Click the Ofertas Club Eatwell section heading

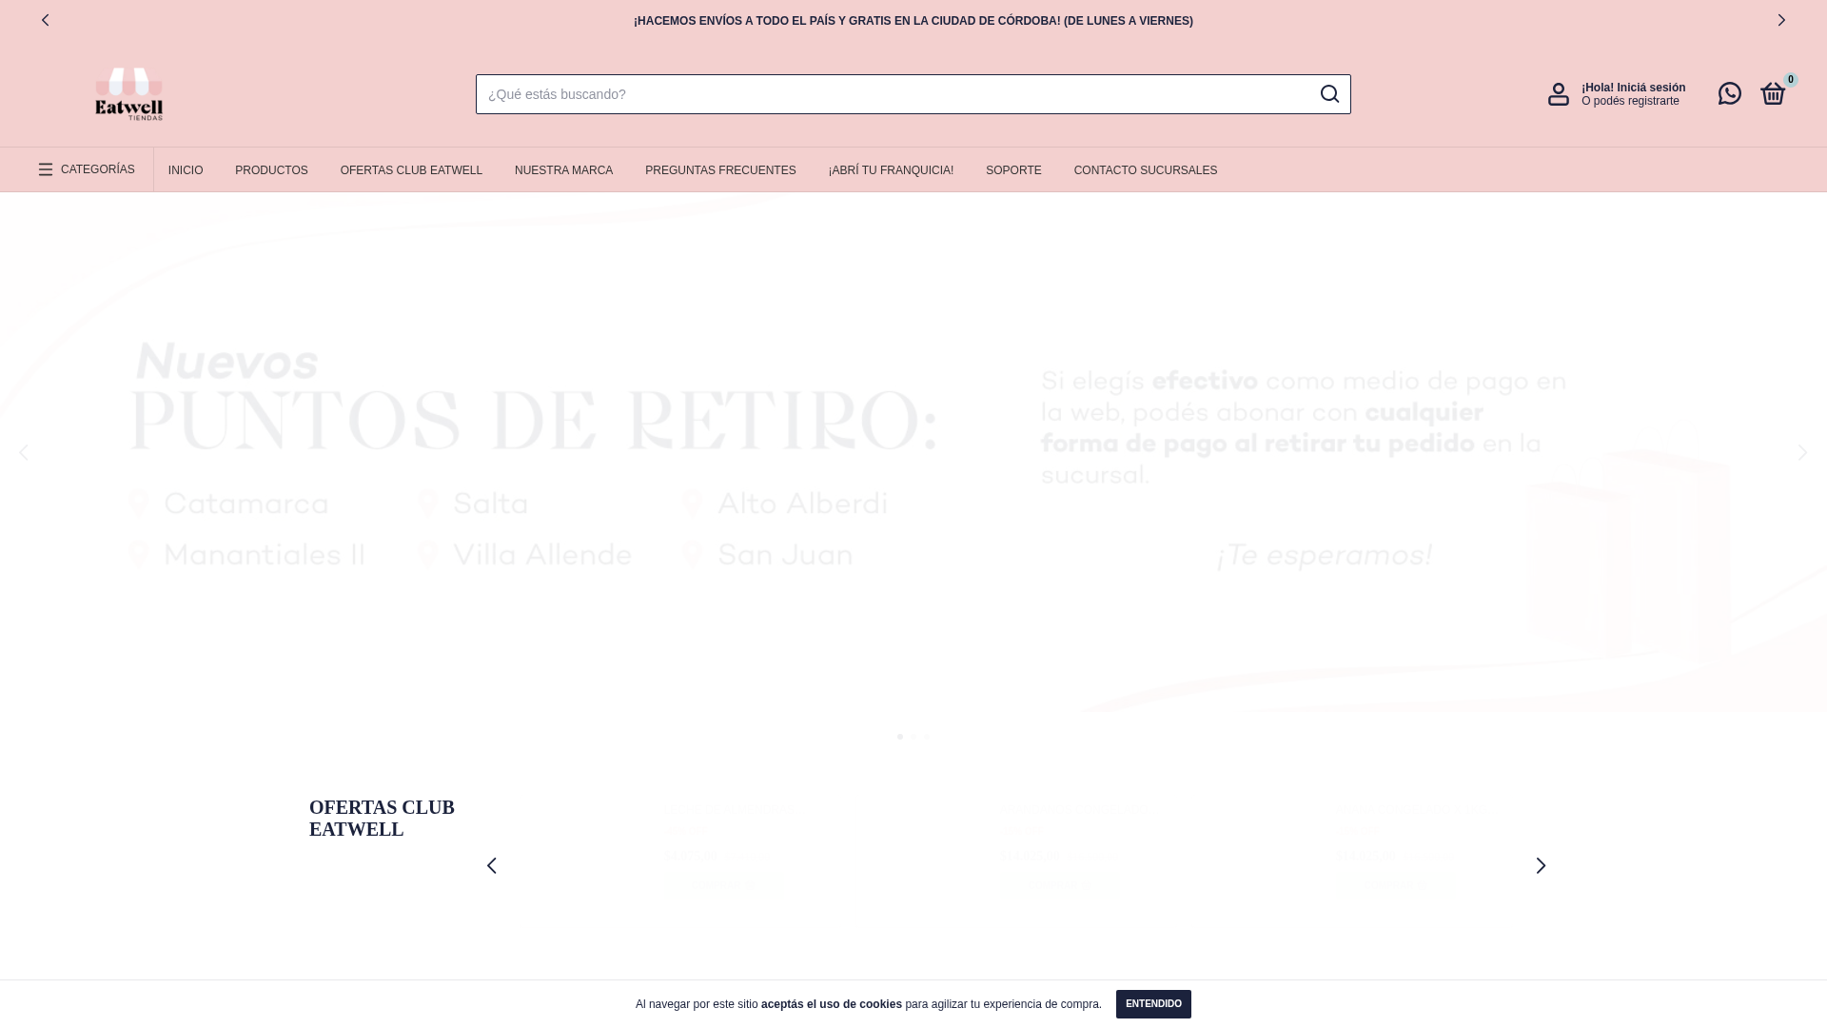(x=382, y=819)
